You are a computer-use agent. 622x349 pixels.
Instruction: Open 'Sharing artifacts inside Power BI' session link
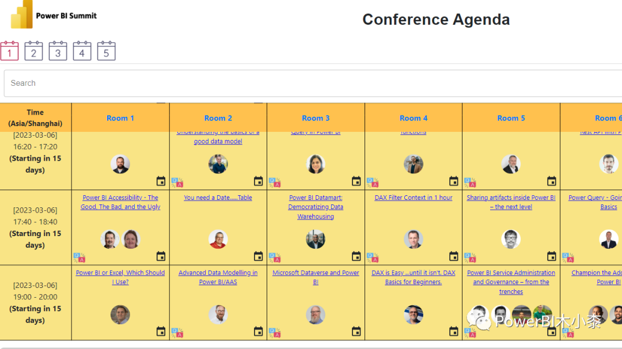(511, 202)
